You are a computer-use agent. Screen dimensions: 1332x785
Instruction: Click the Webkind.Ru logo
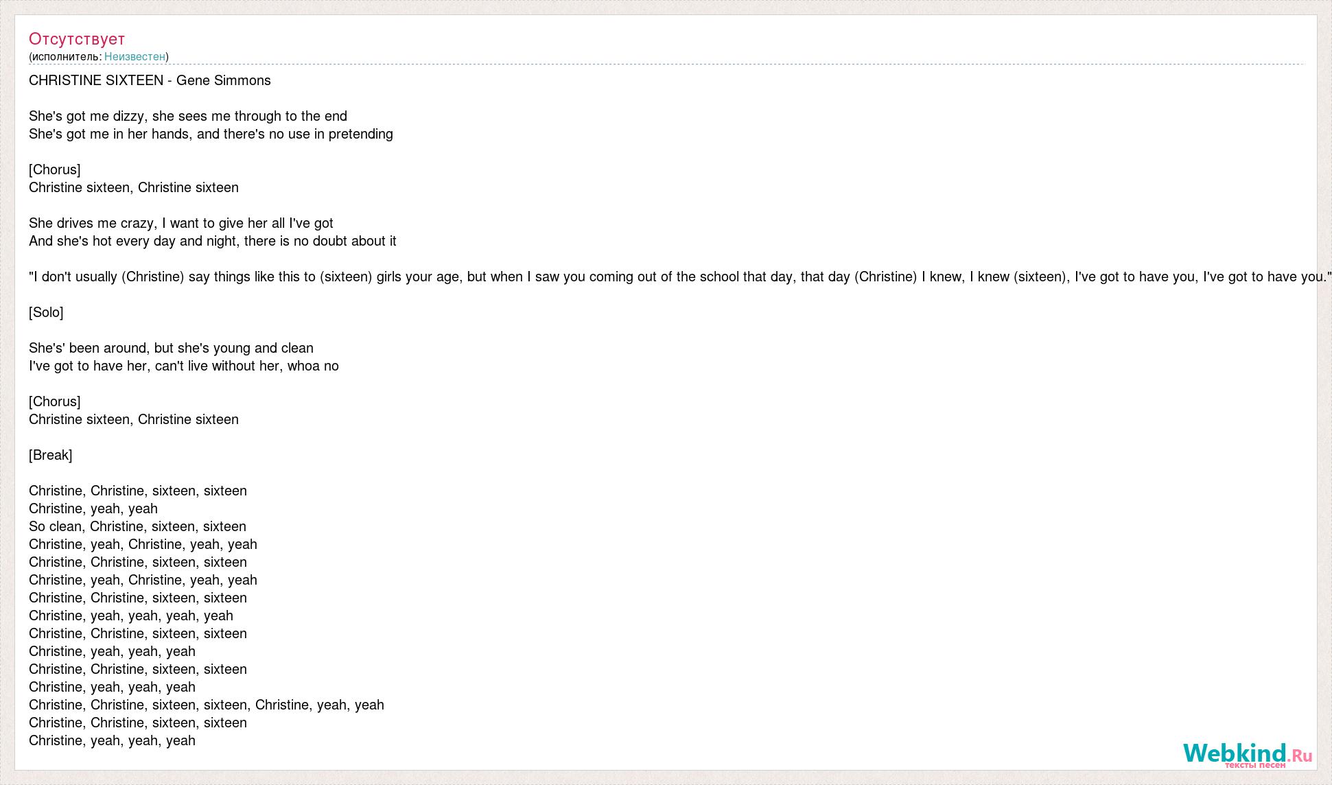pos(1248,754)
